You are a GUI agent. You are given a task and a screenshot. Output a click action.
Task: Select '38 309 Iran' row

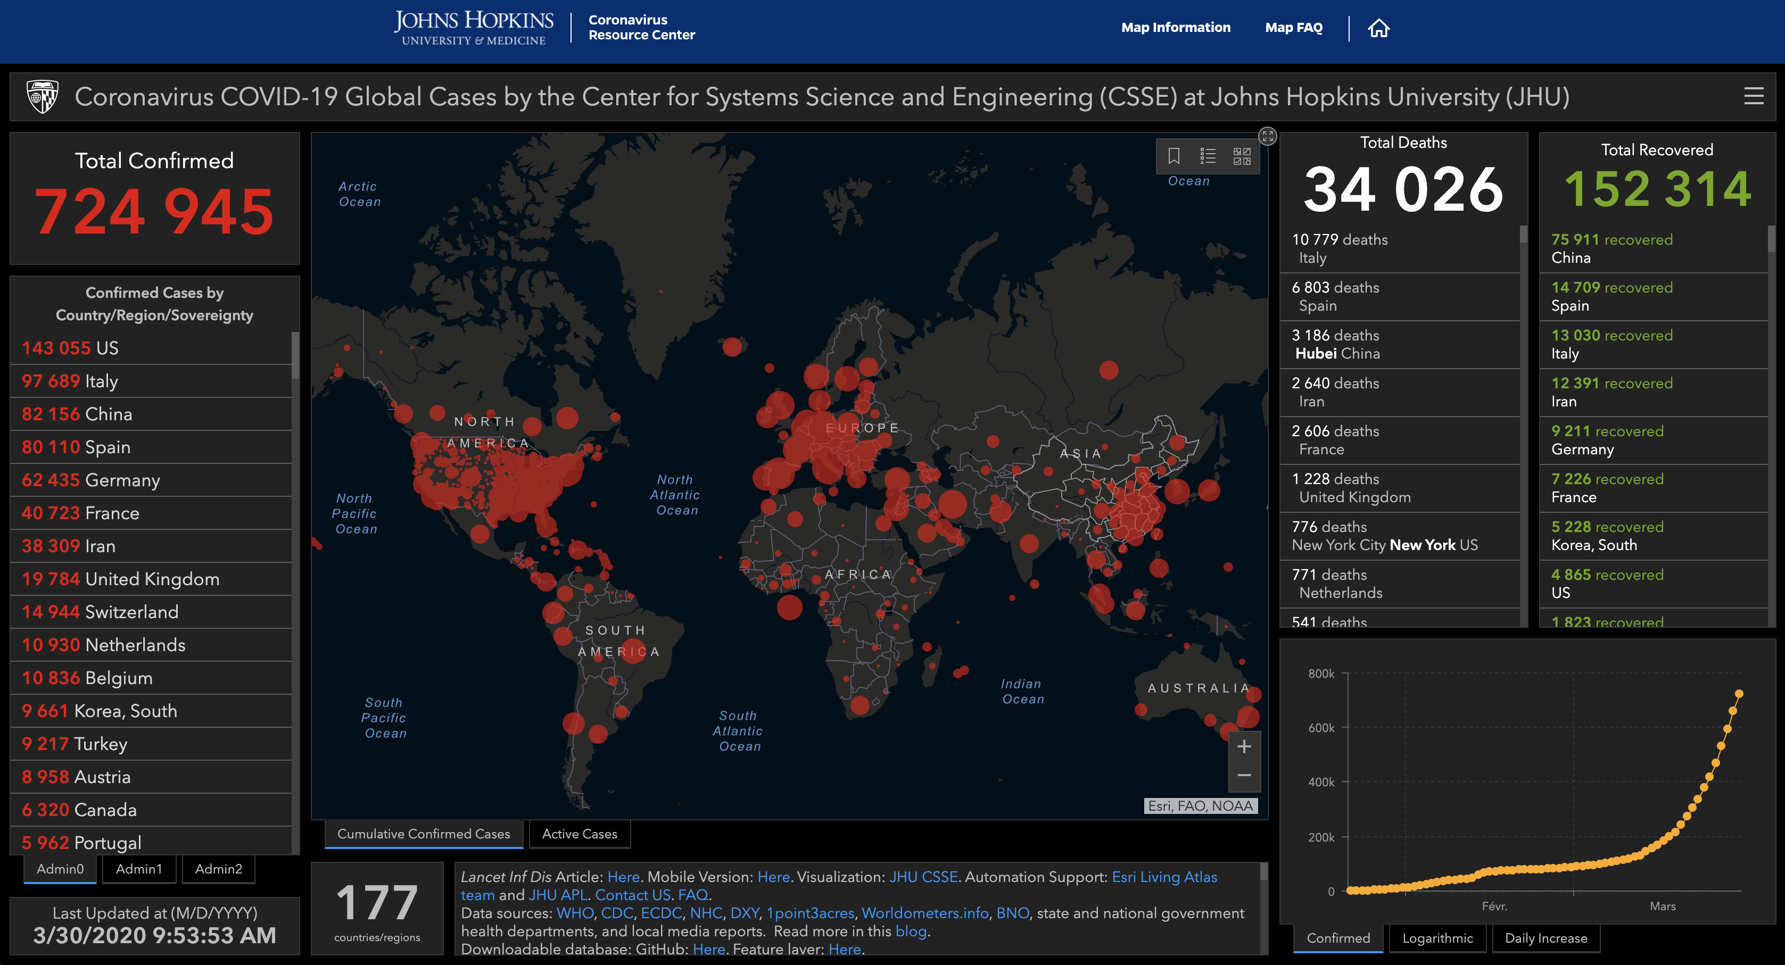151,546
